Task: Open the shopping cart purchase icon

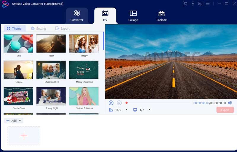Action: (x=185, y=4)
